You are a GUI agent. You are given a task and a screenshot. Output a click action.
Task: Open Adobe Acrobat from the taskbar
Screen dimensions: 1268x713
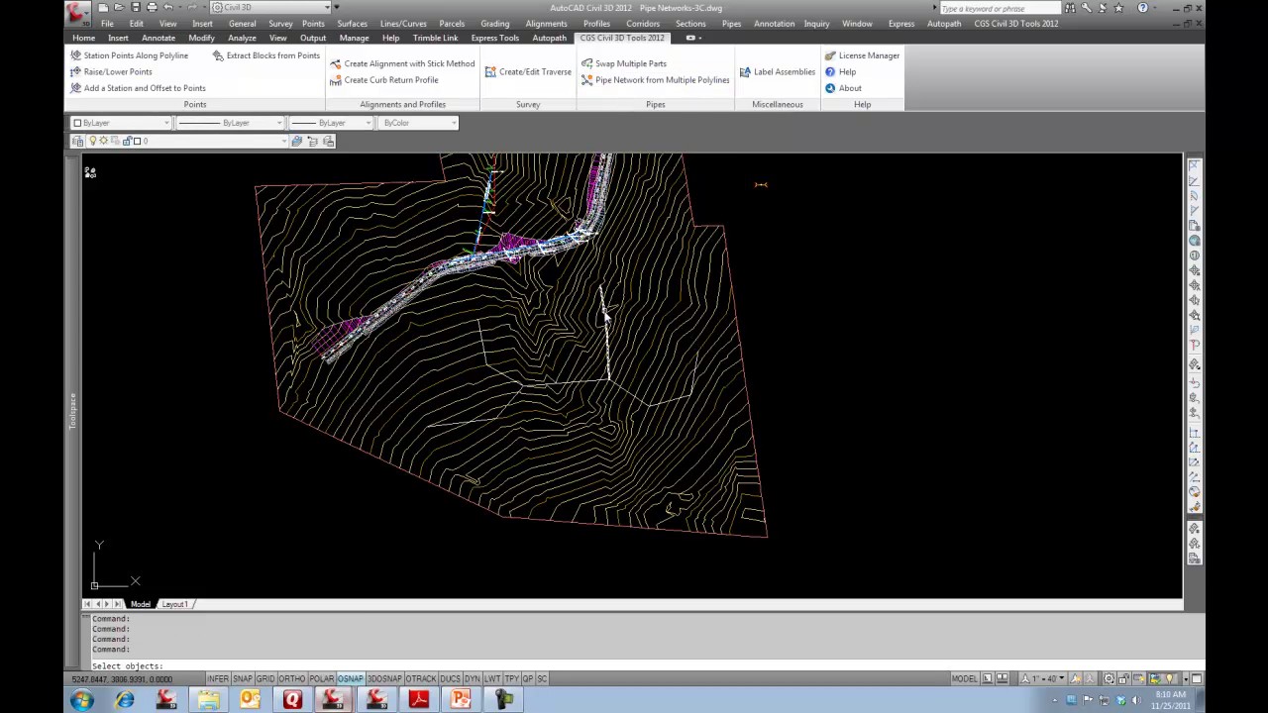[419, 700]
